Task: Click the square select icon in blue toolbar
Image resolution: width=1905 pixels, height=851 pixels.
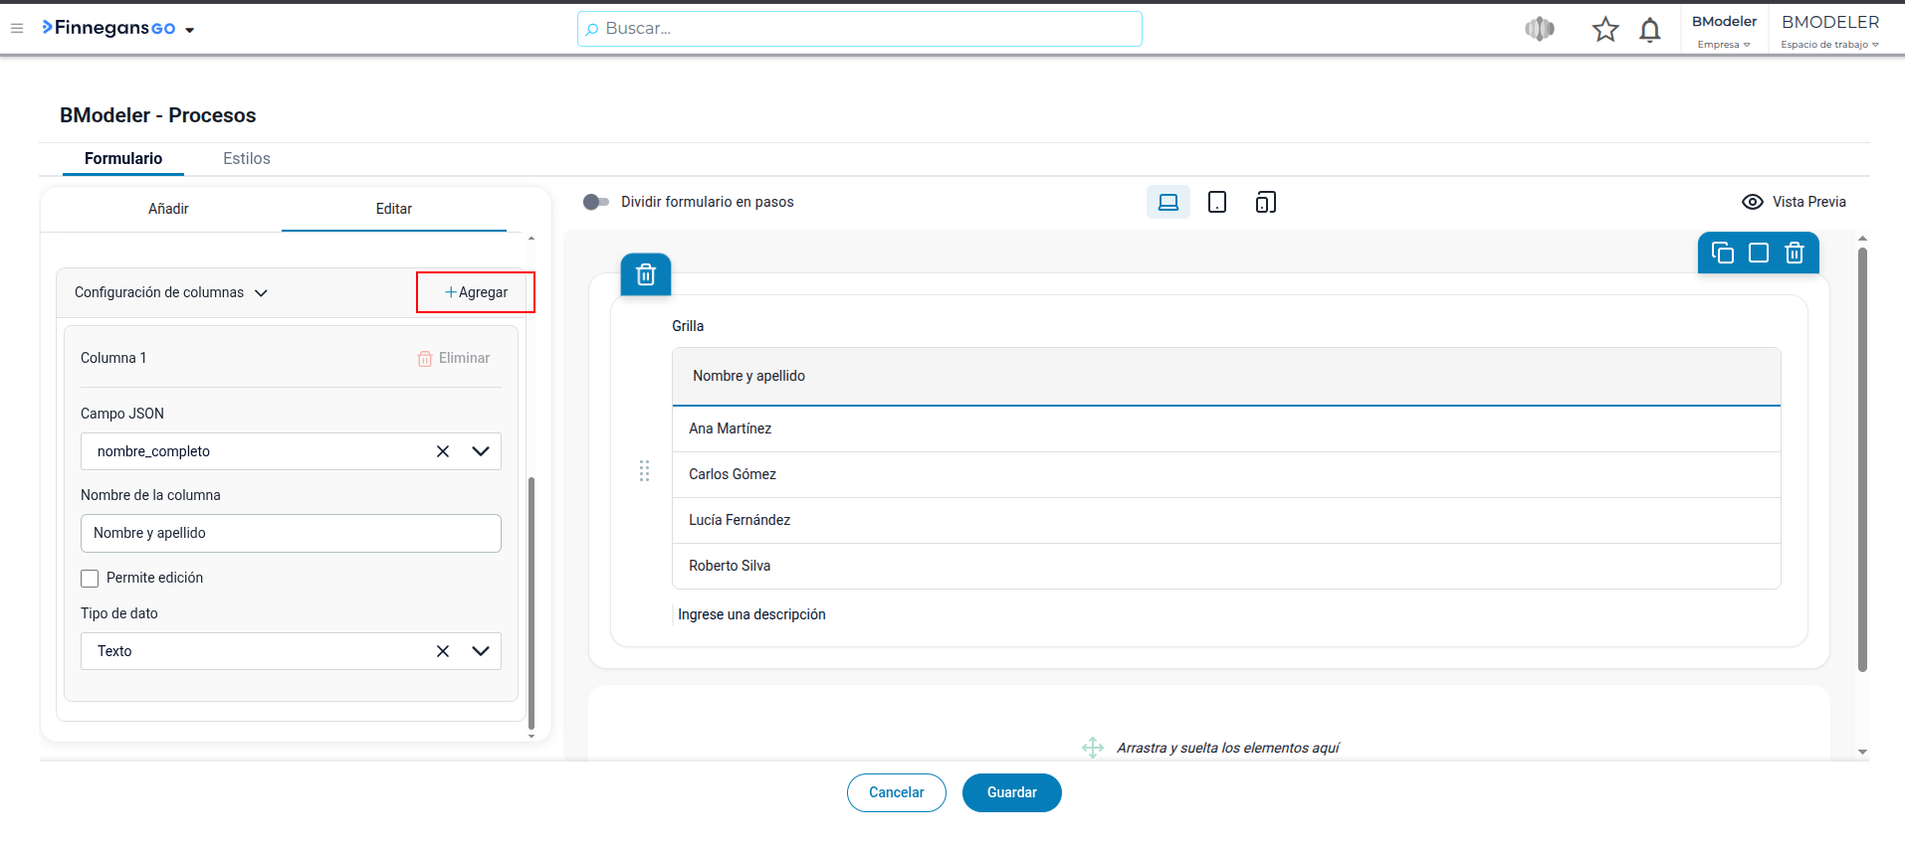Action: [x=1759, y=253]
